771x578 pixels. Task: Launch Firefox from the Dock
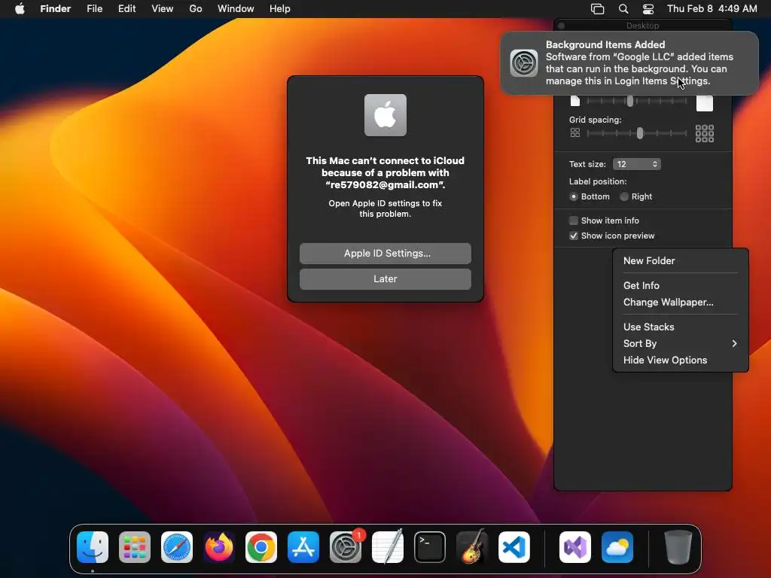coord(219,547)
